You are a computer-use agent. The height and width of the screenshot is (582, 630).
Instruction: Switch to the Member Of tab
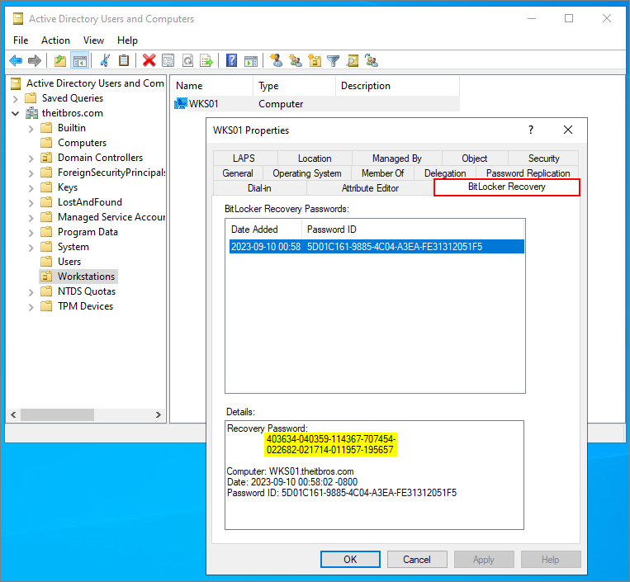pos(382,173)
